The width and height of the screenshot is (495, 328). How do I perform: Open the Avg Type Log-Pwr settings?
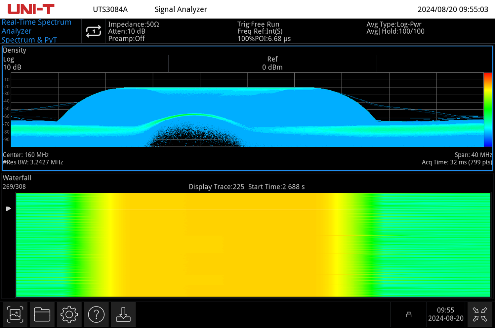point(395,28)
